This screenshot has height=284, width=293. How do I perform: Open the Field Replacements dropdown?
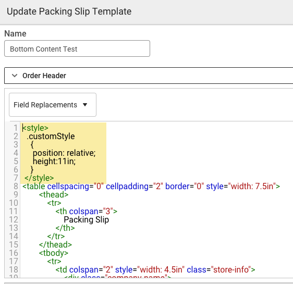pyautogui.click(x=53, y=105)
